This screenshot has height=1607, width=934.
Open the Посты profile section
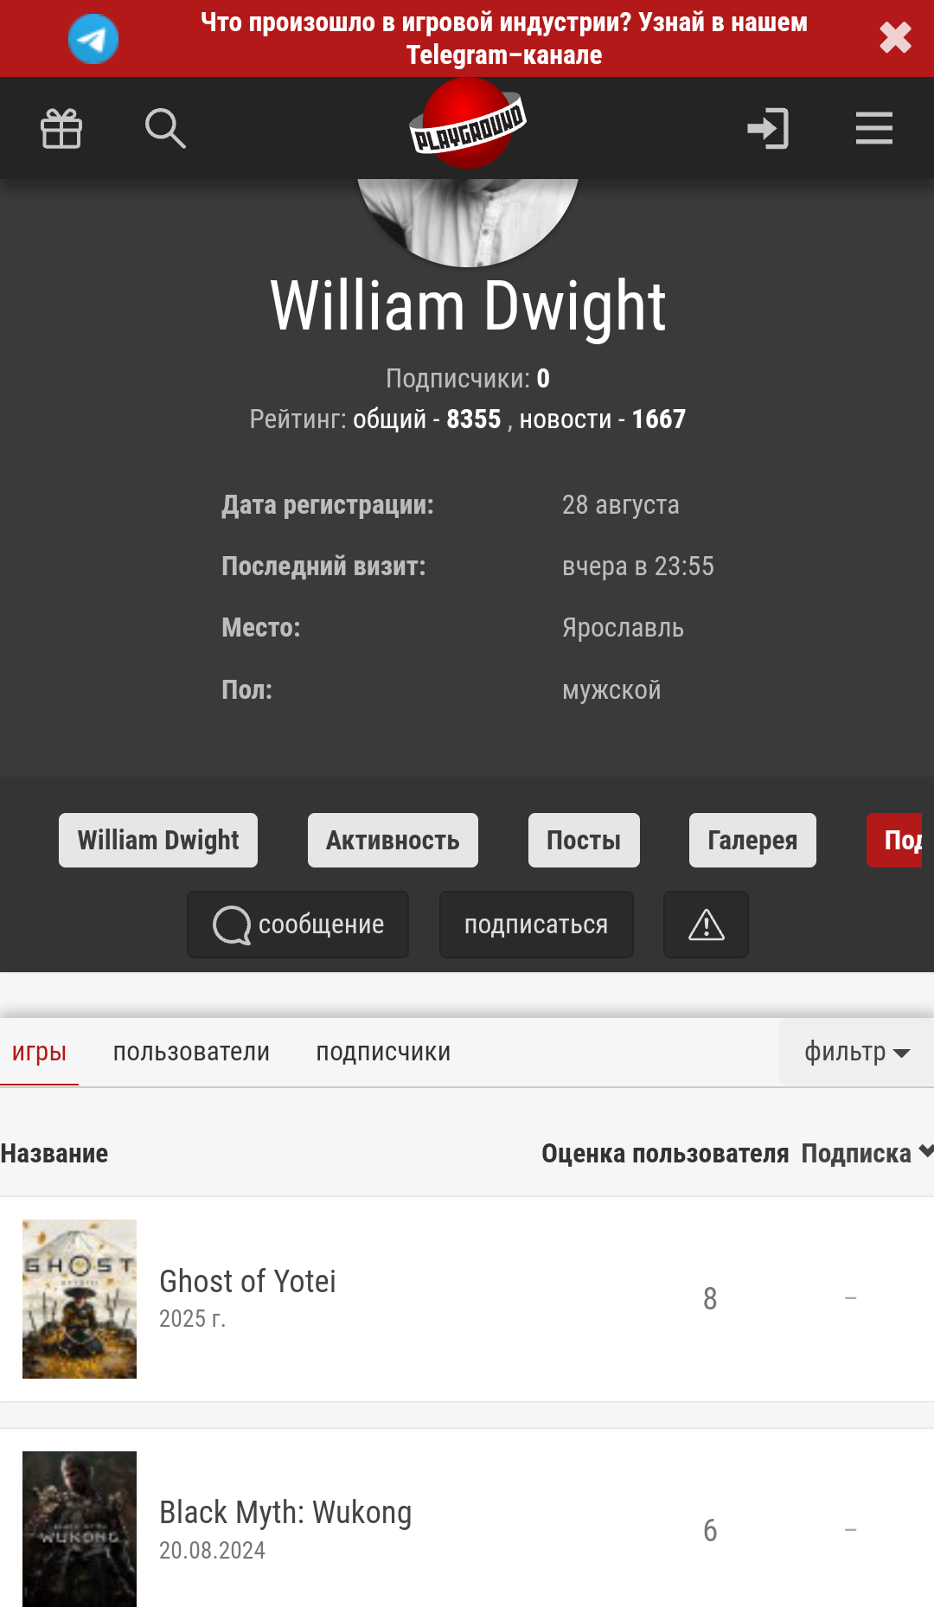pyautogui.click(x=584, y=840)
